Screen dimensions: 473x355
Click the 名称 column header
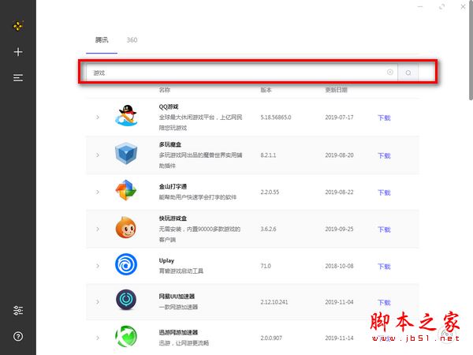point(165,90)
